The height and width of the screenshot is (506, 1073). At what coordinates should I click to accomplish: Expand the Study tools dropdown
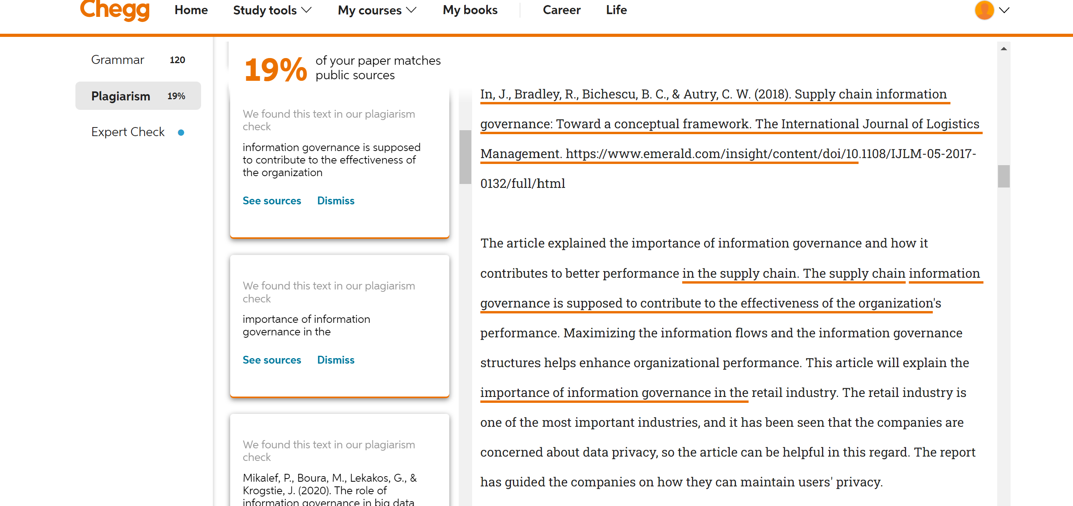[273, 10]
